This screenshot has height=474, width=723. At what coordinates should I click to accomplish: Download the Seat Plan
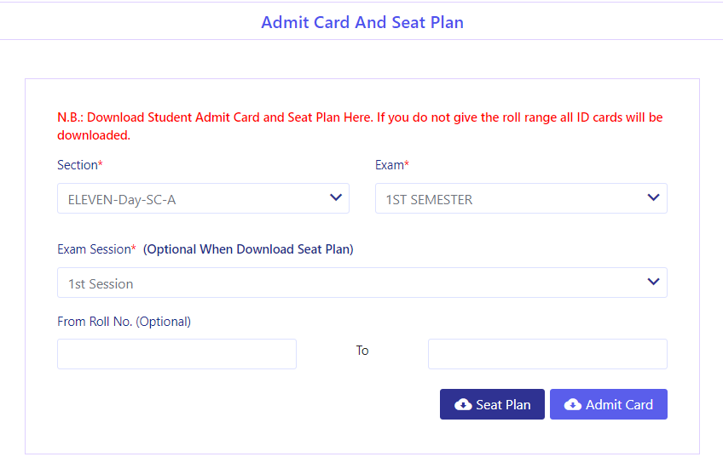pos(492,404)
